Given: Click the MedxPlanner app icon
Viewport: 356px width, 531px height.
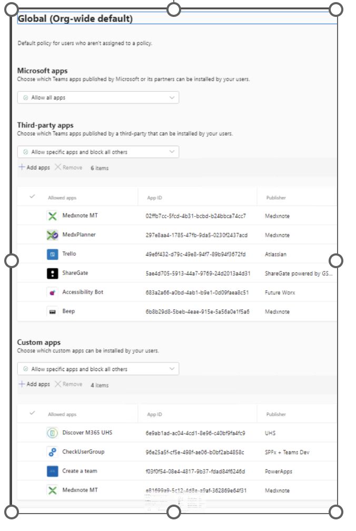Looking at the screenshot, I should pos(52,235).
